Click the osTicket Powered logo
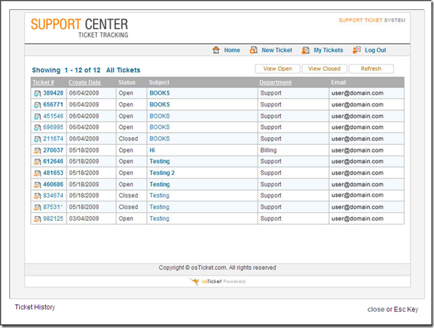This screenshot has width=434, height=328. click(x=217, y=282)
